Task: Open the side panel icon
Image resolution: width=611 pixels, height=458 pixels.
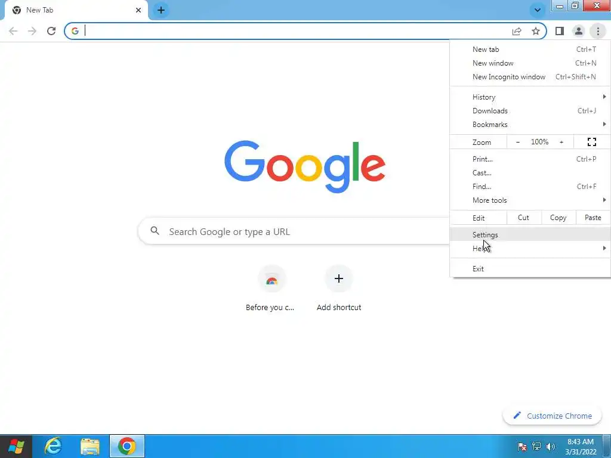Action: pos(560,31)
